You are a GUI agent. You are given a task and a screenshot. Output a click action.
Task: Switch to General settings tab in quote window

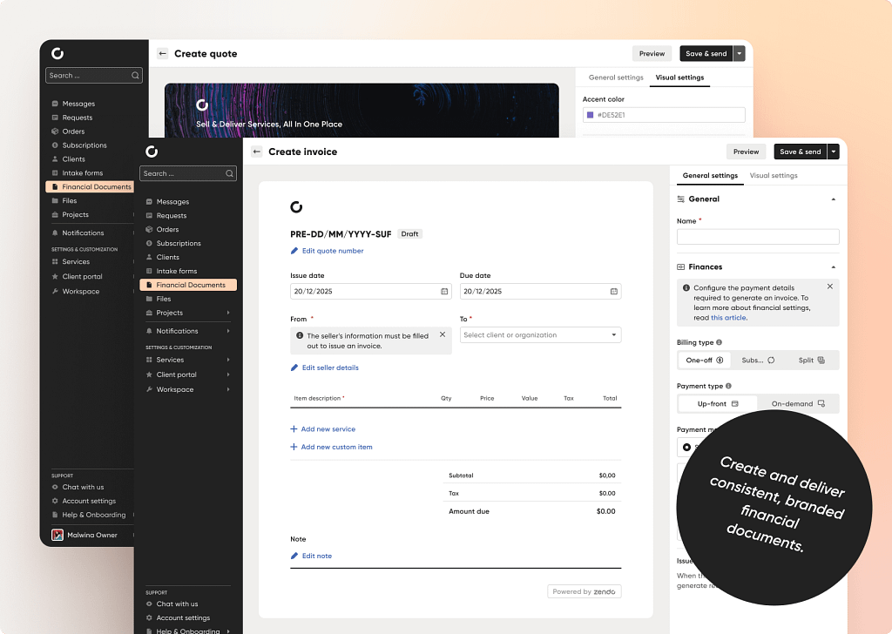click(x=616, y=78)
